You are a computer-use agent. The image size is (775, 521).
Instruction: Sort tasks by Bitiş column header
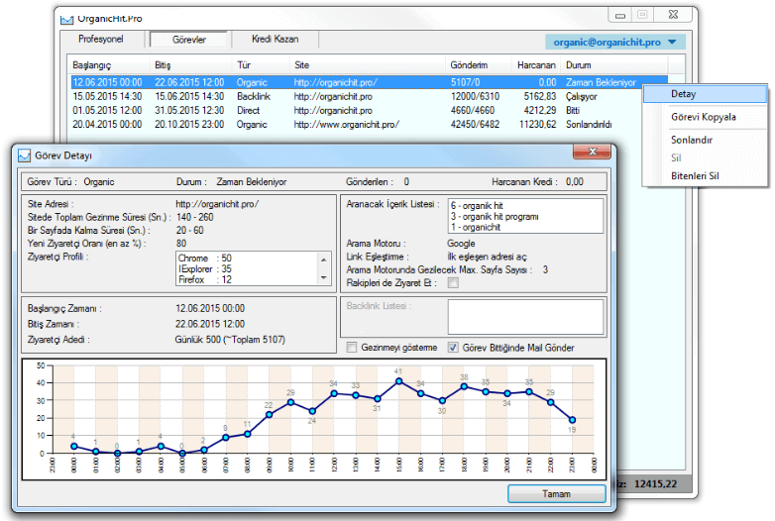coord(191,65)
